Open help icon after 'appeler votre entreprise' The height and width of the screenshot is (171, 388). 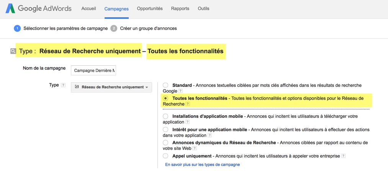[343, 156]
